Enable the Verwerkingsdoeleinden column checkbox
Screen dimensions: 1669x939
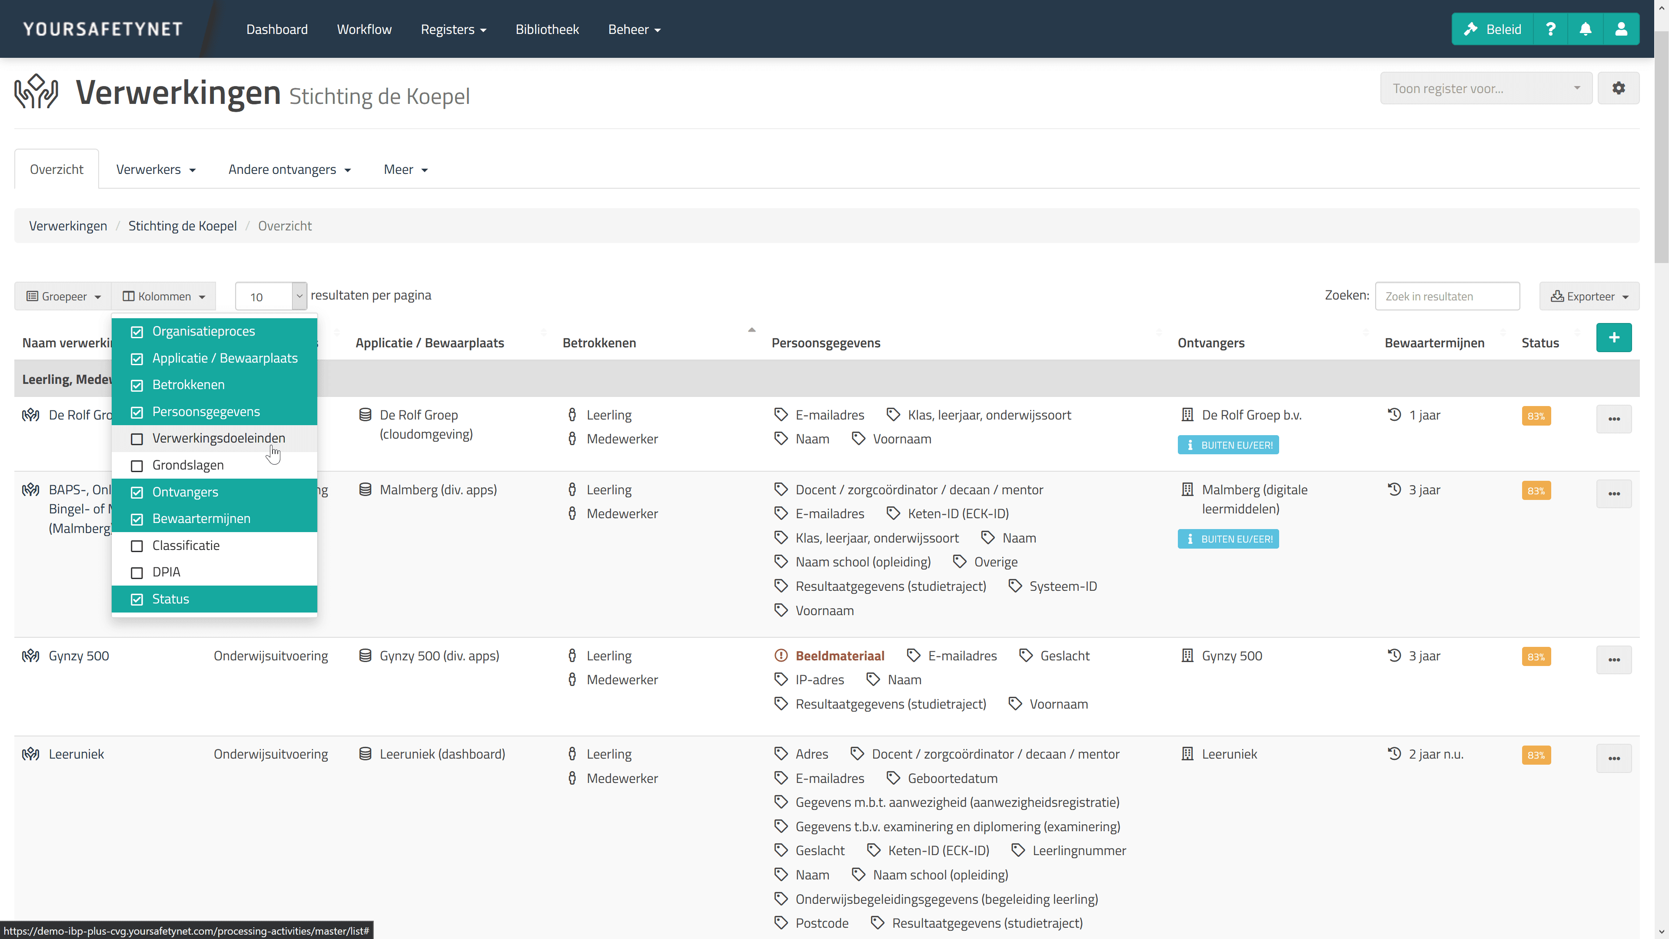click(x=137, y=439)
